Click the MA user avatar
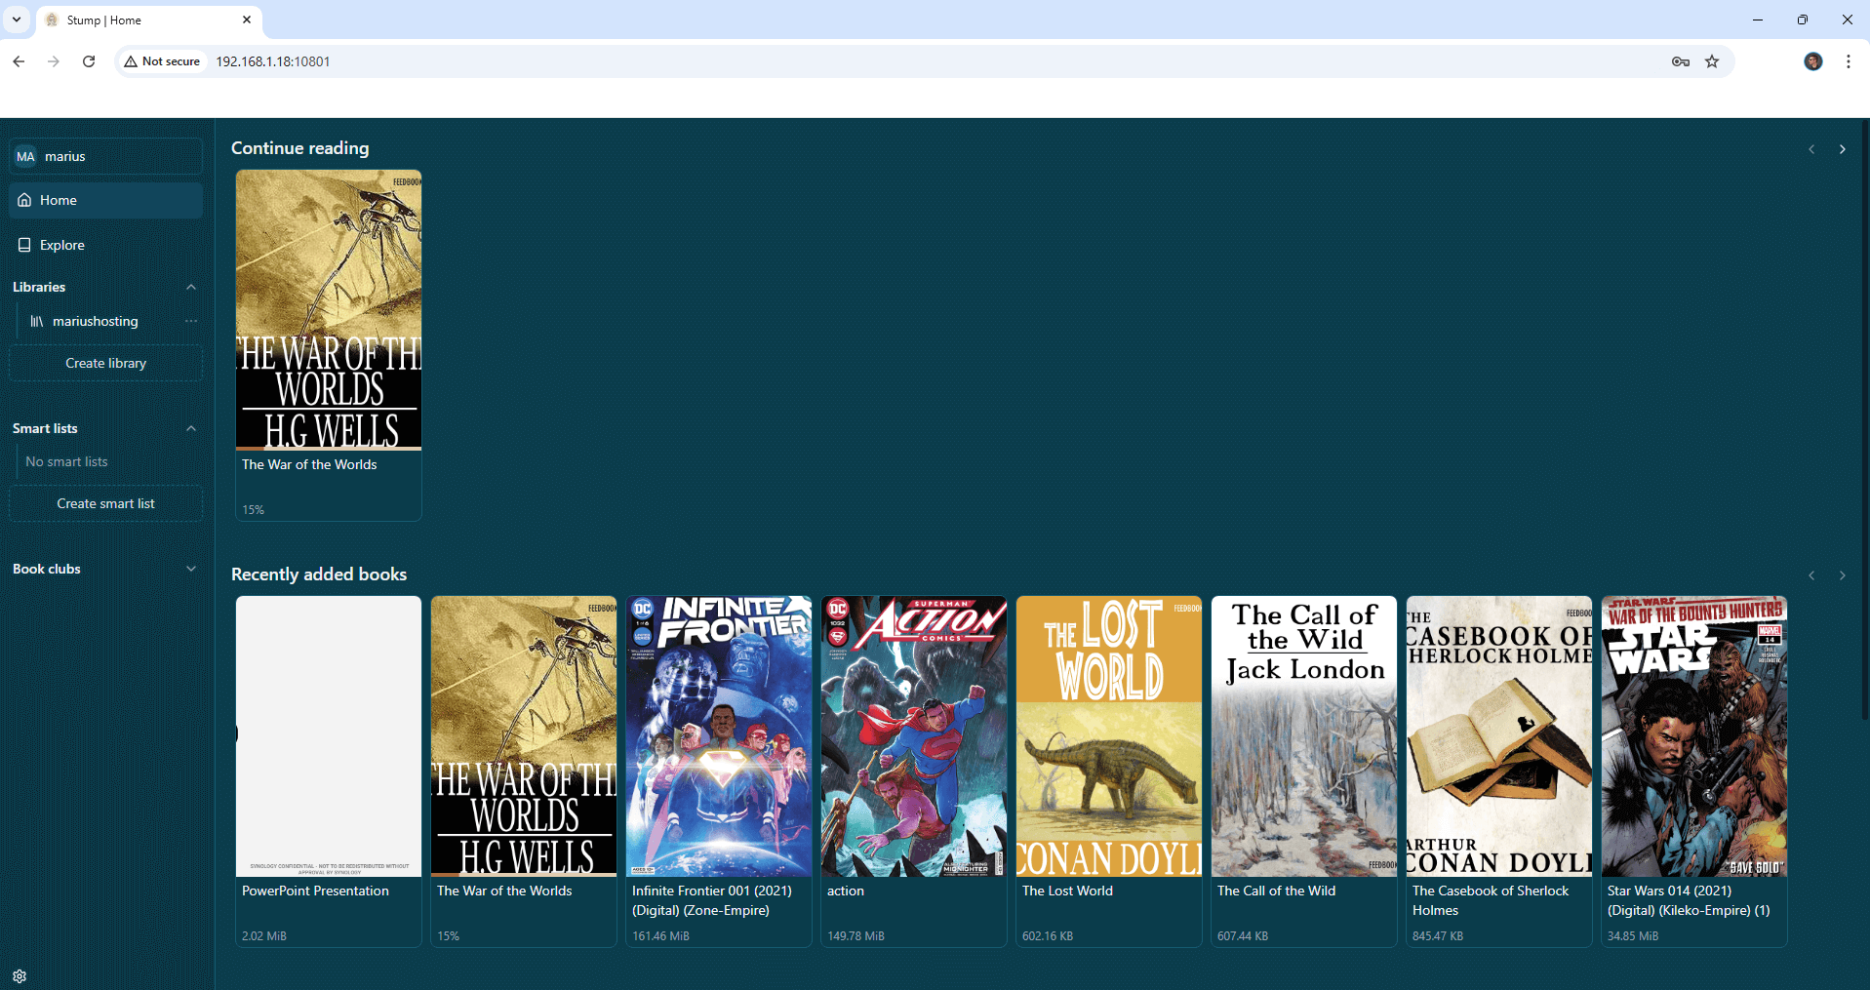The width and height of the screenshot is (1870, 990). (25, 156)
